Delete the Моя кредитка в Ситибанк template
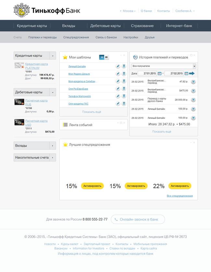 pyautogui.click(x=124, y=81)
